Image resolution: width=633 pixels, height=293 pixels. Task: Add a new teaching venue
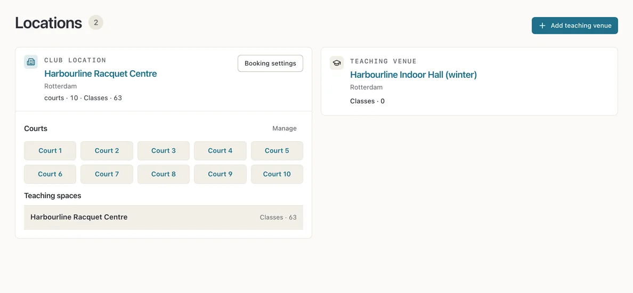tap(574, 26)
